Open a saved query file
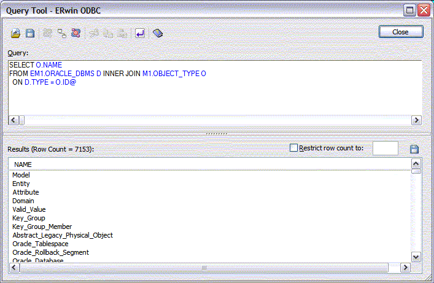 pos(16,34)
